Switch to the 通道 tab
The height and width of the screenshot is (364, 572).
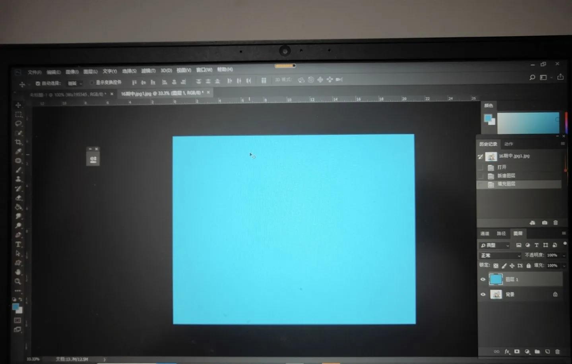coord(485,233)
